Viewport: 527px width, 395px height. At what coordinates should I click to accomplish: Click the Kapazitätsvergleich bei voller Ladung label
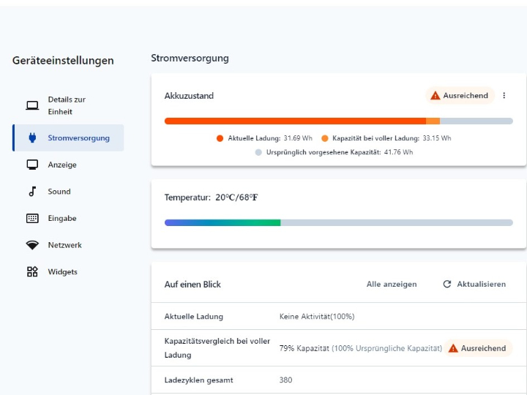click(217, 348)
